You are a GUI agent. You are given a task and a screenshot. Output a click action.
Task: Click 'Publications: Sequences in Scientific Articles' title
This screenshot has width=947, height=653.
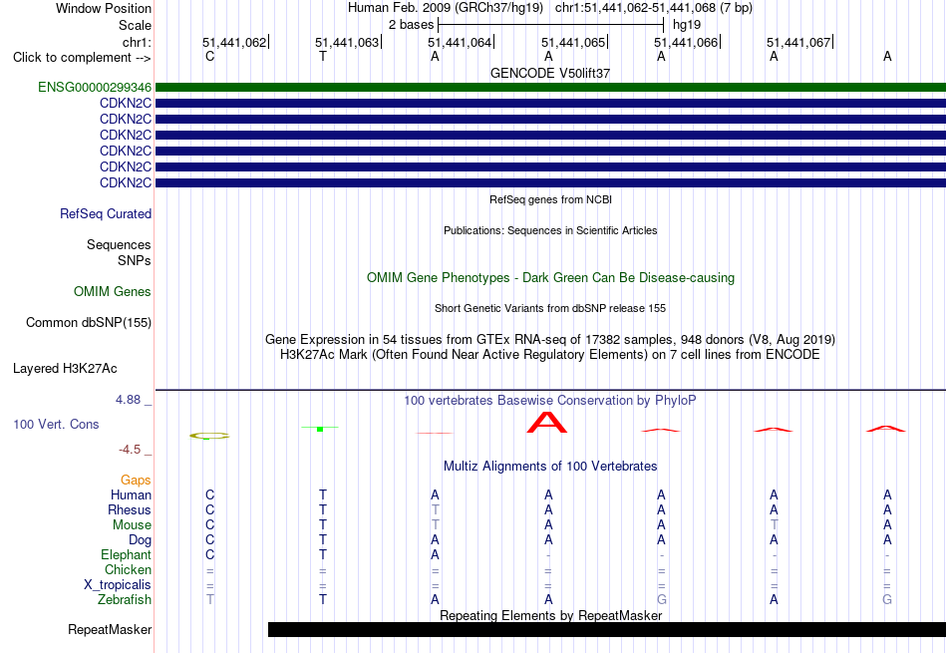pyautogui.click(x=550, y=230)
